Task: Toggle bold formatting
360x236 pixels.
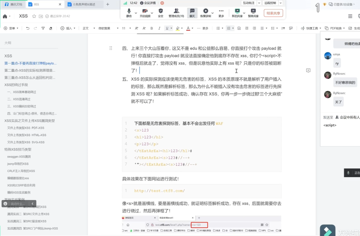Action: (152, 28)
